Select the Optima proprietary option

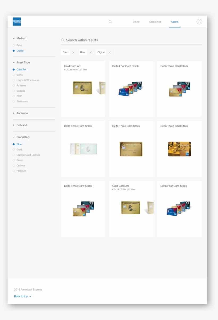(19, 165)
